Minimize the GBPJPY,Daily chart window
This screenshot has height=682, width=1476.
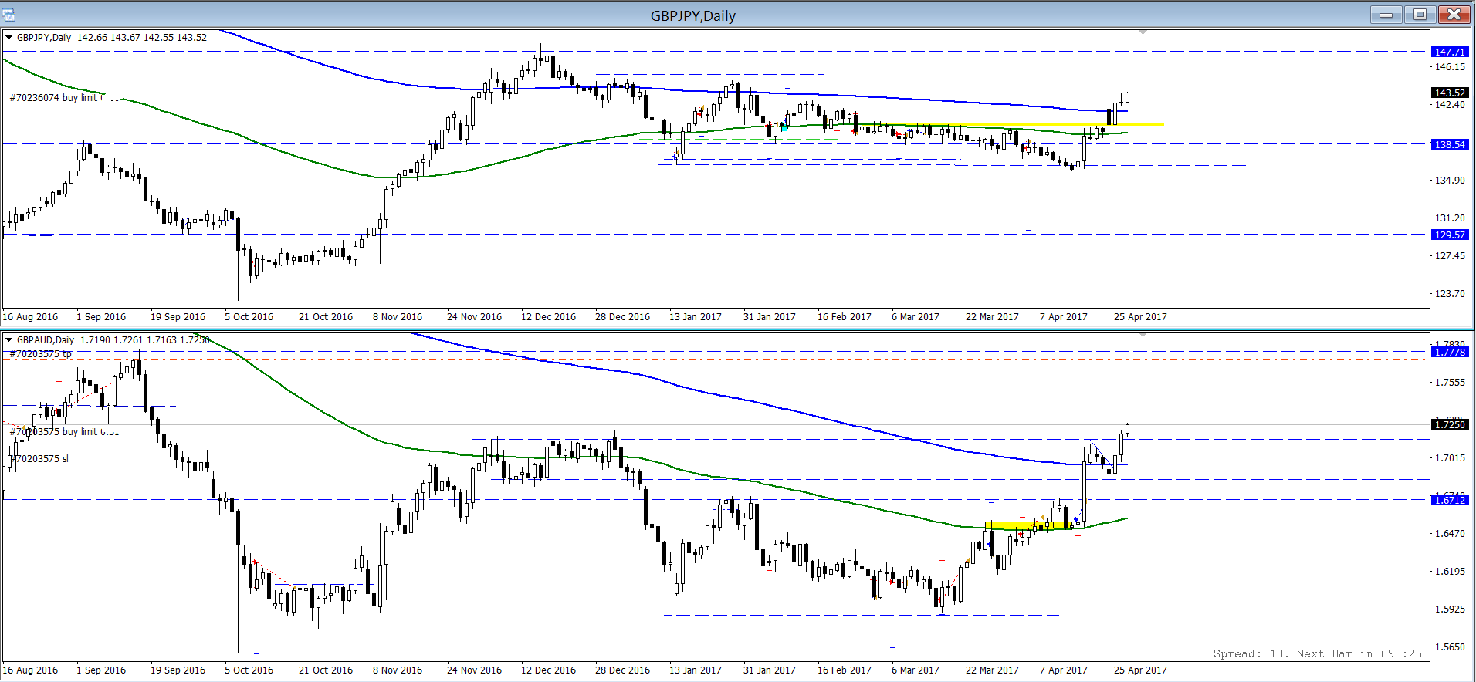click(x=1386, y=15)
